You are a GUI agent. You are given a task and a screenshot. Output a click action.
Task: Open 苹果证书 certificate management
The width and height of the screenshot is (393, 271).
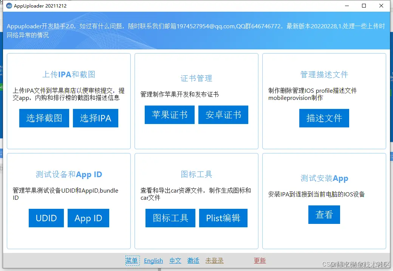pos(170,115)
